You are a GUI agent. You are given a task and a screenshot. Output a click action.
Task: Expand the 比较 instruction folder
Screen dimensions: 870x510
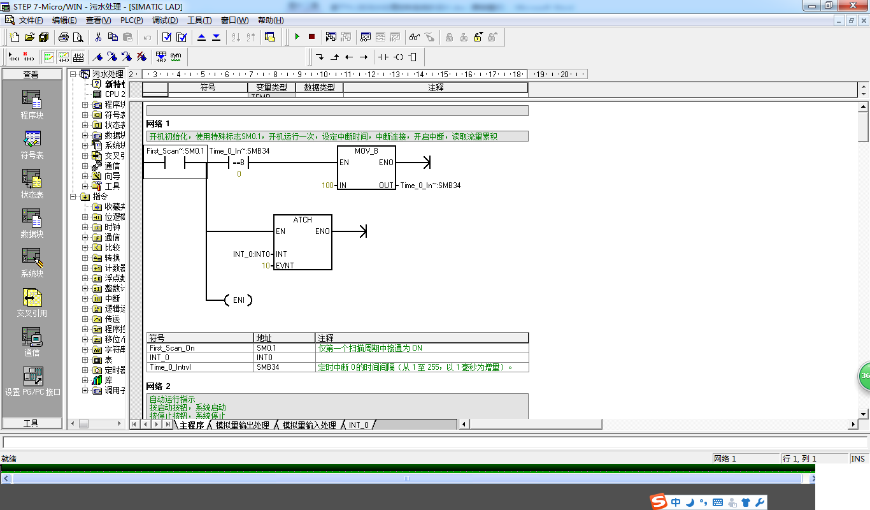(x=85, y=247)
